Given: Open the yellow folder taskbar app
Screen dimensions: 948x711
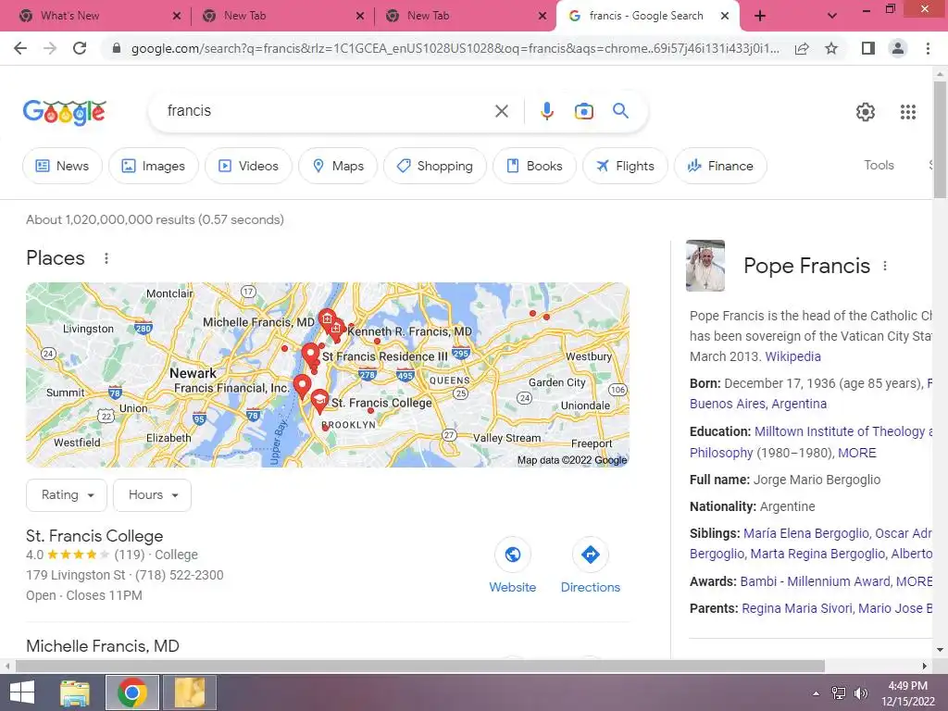Looking at the screenshot, I should [190, 692].
